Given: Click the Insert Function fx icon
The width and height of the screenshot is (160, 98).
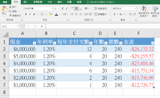Looking at the screenshot, I should tap(42, 26).
